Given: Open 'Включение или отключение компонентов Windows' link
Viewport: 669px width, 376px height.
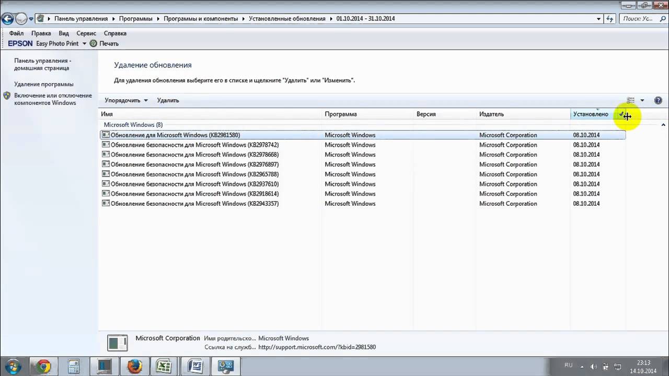Looking at the screenshot, I should tap(53, 99).
